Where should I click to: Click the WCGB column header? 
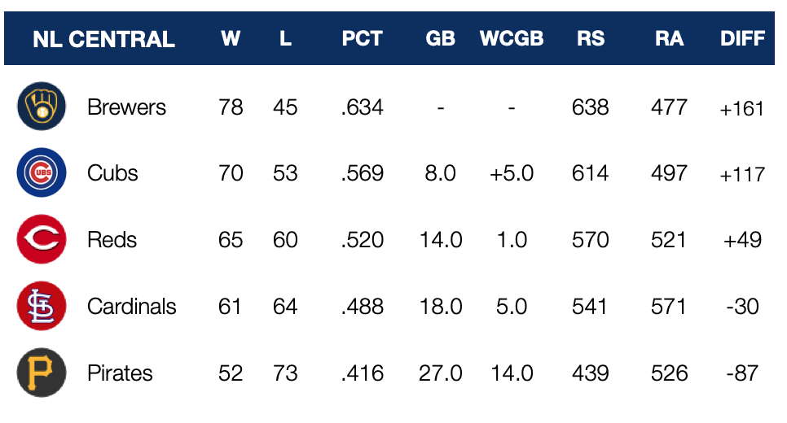(x=512, y=38)
